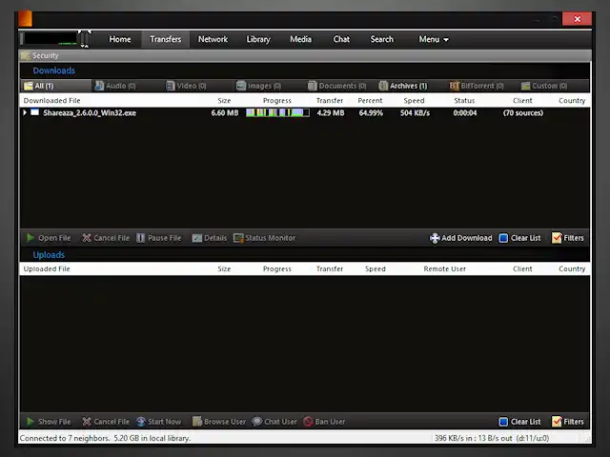Expand the Shareaza_2.6.0.0_Win32.exe download row
This screenshot has width=610, height=457.
pos(25,112)
